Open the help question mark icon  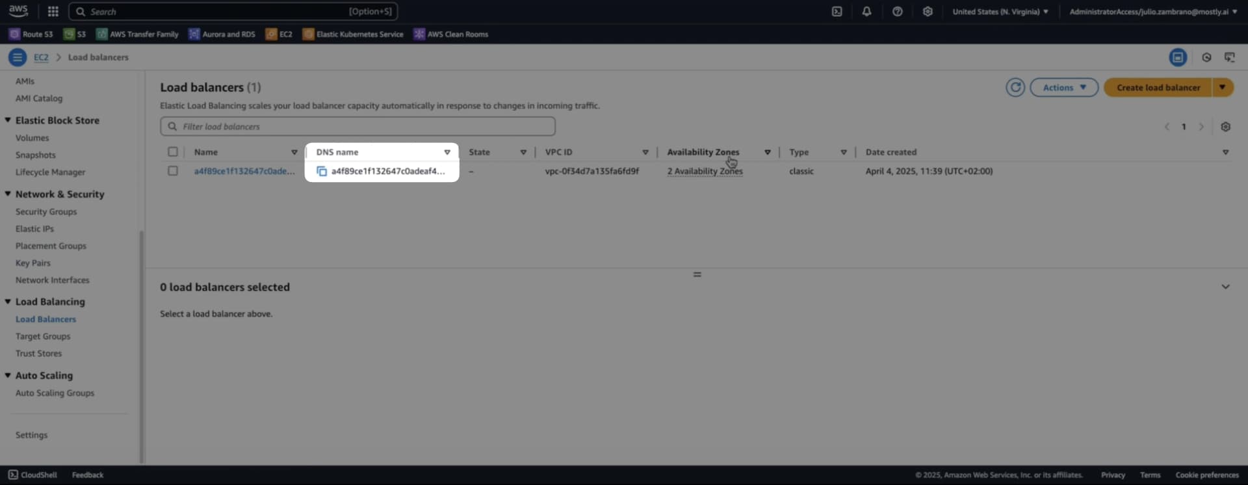(x=897, y=12)
